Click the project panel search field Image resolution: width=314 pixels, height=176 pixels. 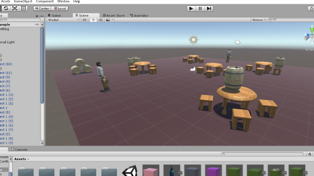click(263, 154)
